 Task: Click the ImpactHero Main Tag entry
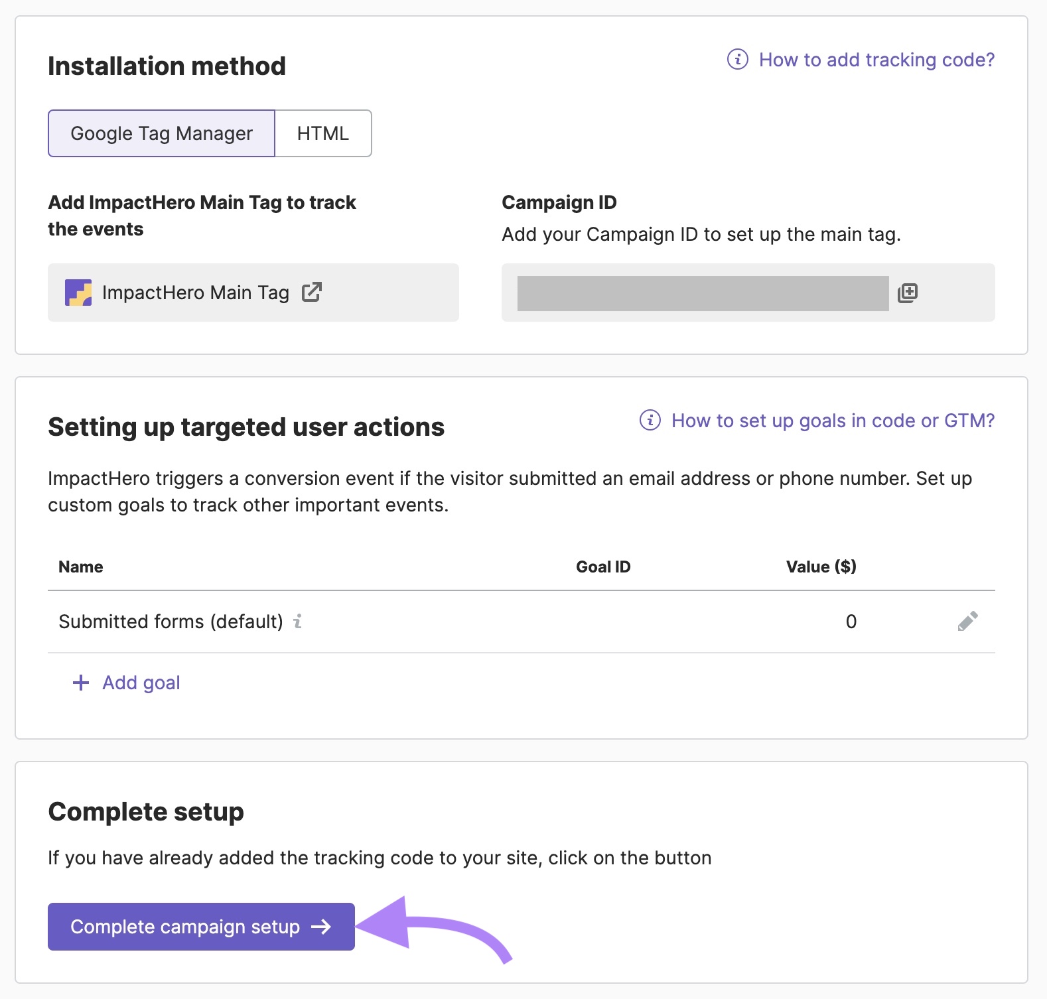tap(196, 292)
